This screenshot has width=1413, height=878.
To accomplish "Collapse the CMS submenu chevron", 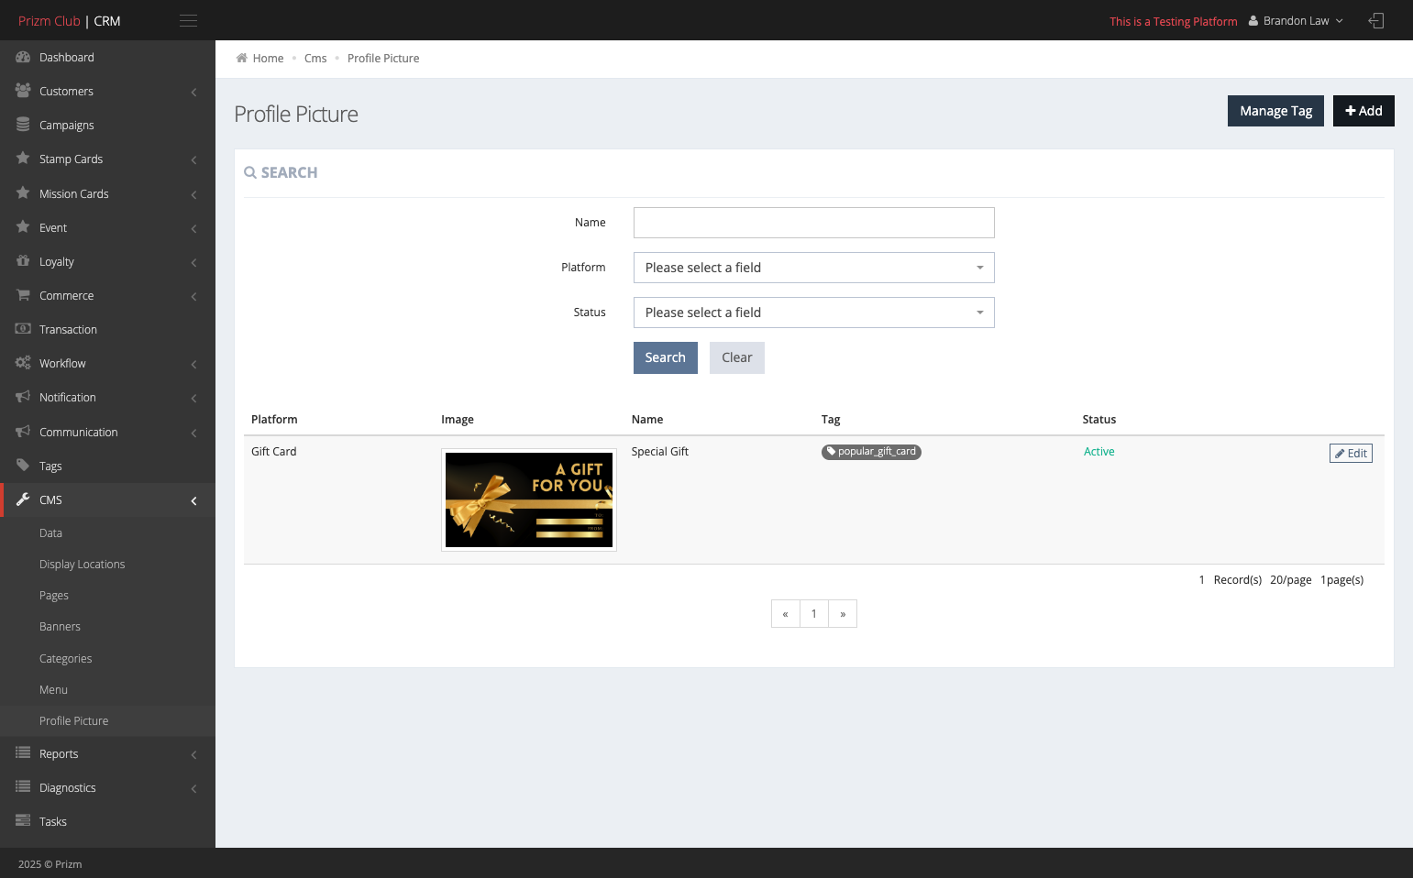I will pos(193,500).
